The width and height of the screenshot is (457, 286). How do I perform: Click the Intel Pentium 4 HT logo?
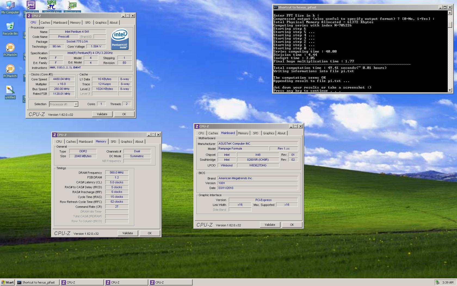pos(120,40)
